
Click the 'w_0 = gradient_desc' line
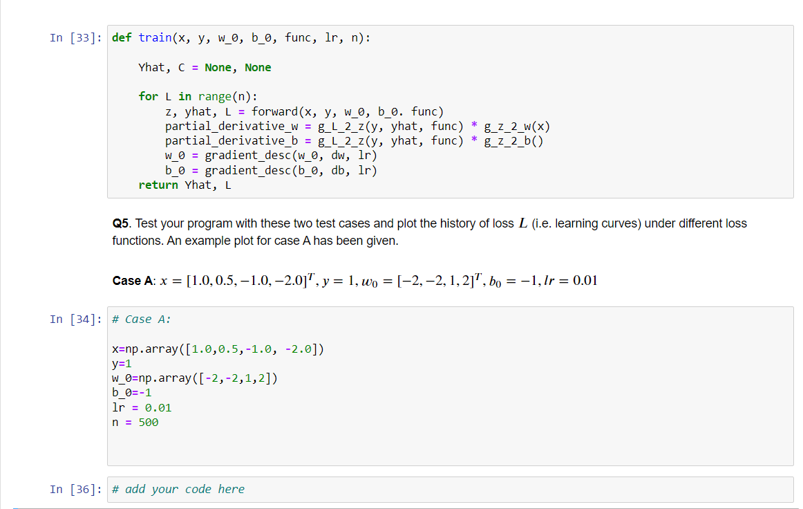point(271,156)
